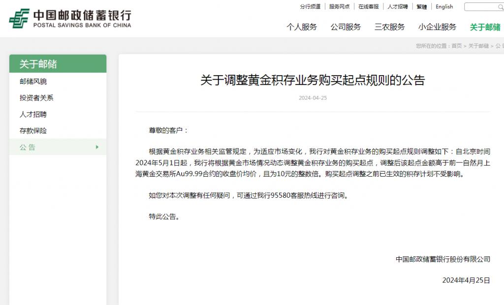Image resolution: width=504 pixels, height=305 pixels.
Task: Open the 公司服务 menu
Action: pos(346,27)
